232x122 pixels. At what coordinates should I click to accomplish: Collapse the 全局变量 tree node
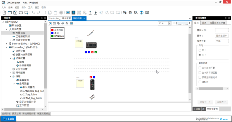(x=14, y=84)
